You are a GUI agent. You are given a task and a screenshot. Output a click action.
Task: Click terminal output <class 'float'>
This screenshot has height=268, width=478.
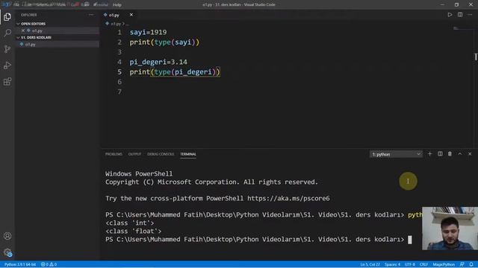tap(133, 232)
